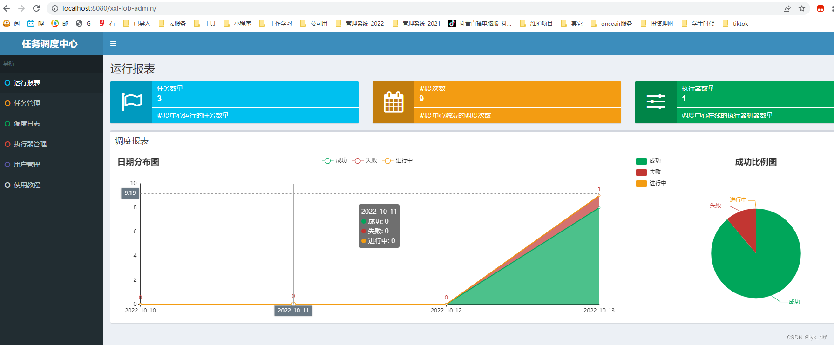Toggle the sidebar with hamburger icon
834x345 pixels.
coord(113,44)
